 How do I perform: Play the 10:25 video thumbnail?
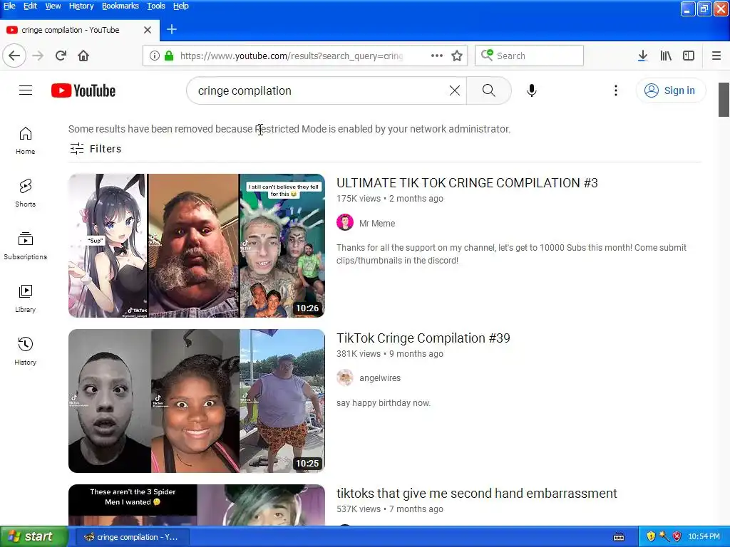(x=197, y=401)
